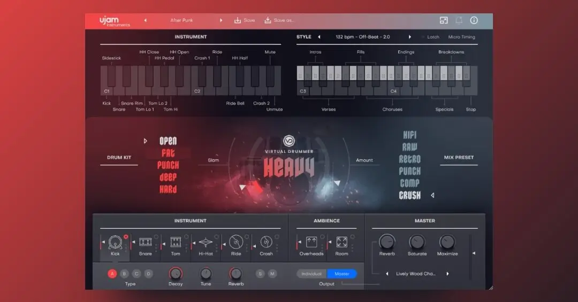The image size is (578, 302).
Task: Switch output to Master
Action: pyautogui.click(x=341, y=274)
